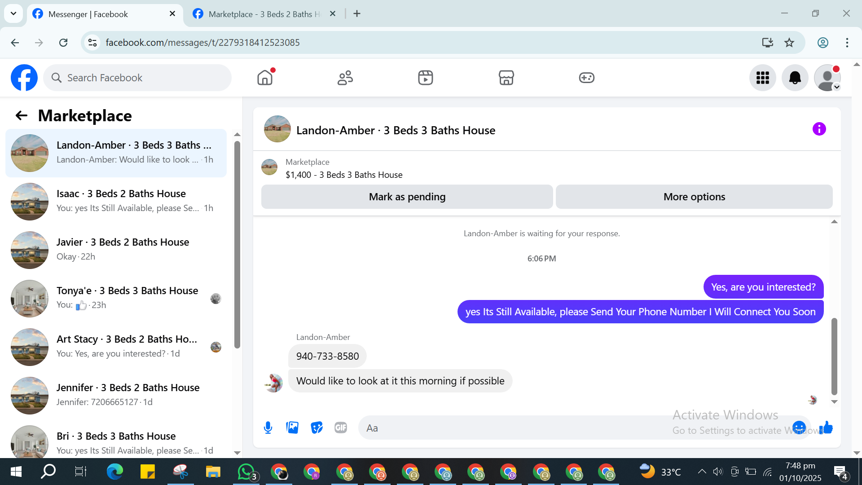
Task: Reload the page in Chrome
Action: coord(63,43)
